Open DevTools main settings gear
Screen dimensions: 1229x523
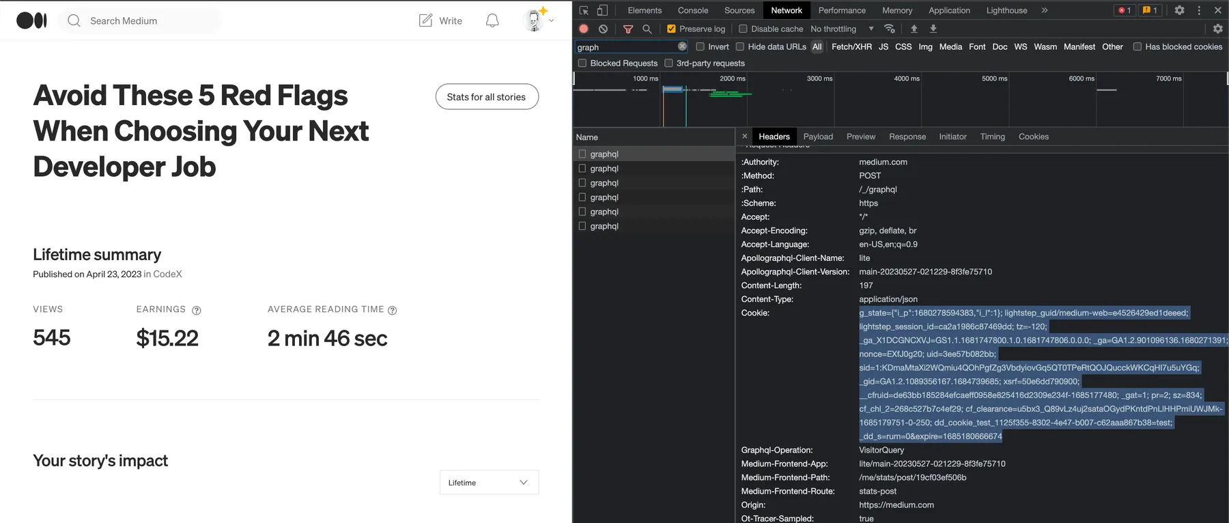1180,10
